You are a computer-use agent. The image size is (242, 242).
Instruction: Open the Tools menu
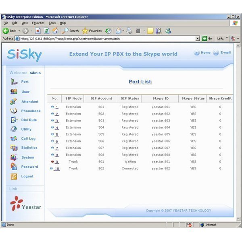52,23
